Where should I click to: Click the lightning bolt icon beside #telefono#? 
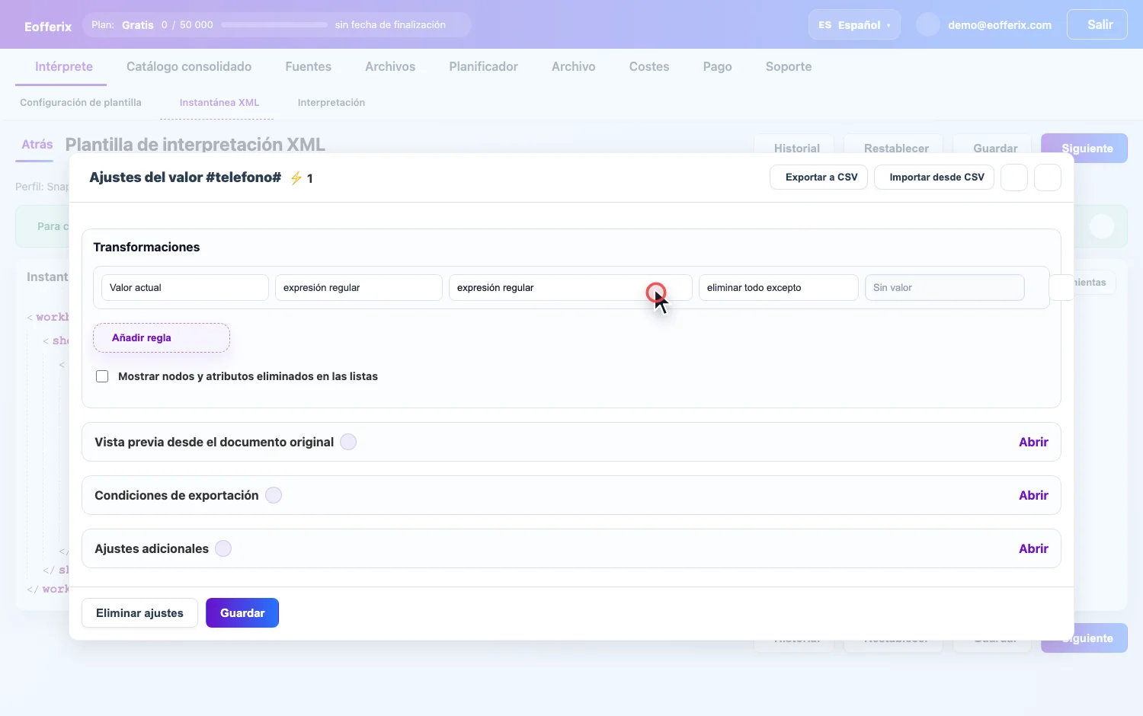point(296,178)
